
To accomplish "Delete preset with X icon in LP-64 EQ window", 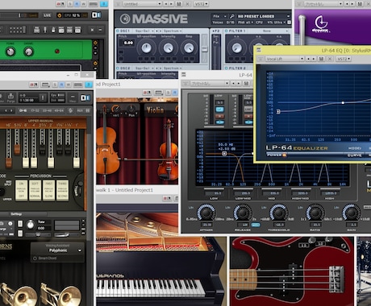I will coord(330,59).
